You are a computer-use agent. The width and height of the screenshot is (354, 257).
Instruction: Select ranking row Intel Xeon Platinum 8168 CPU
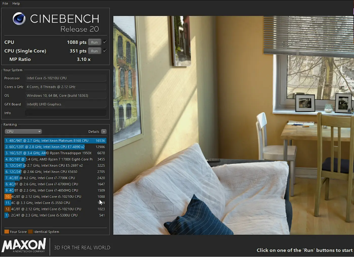click(55, 141)
